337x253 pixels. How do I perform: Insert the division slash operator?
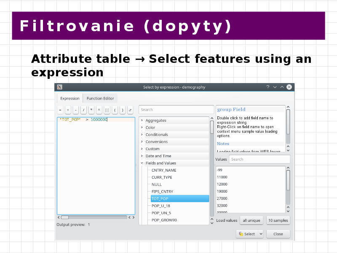pos(83,110)
